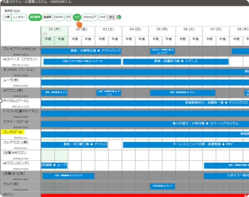This screenshot has height=197, width=249.
Task: Enable the 155cm以下 filter
Action: pos(89,17)
